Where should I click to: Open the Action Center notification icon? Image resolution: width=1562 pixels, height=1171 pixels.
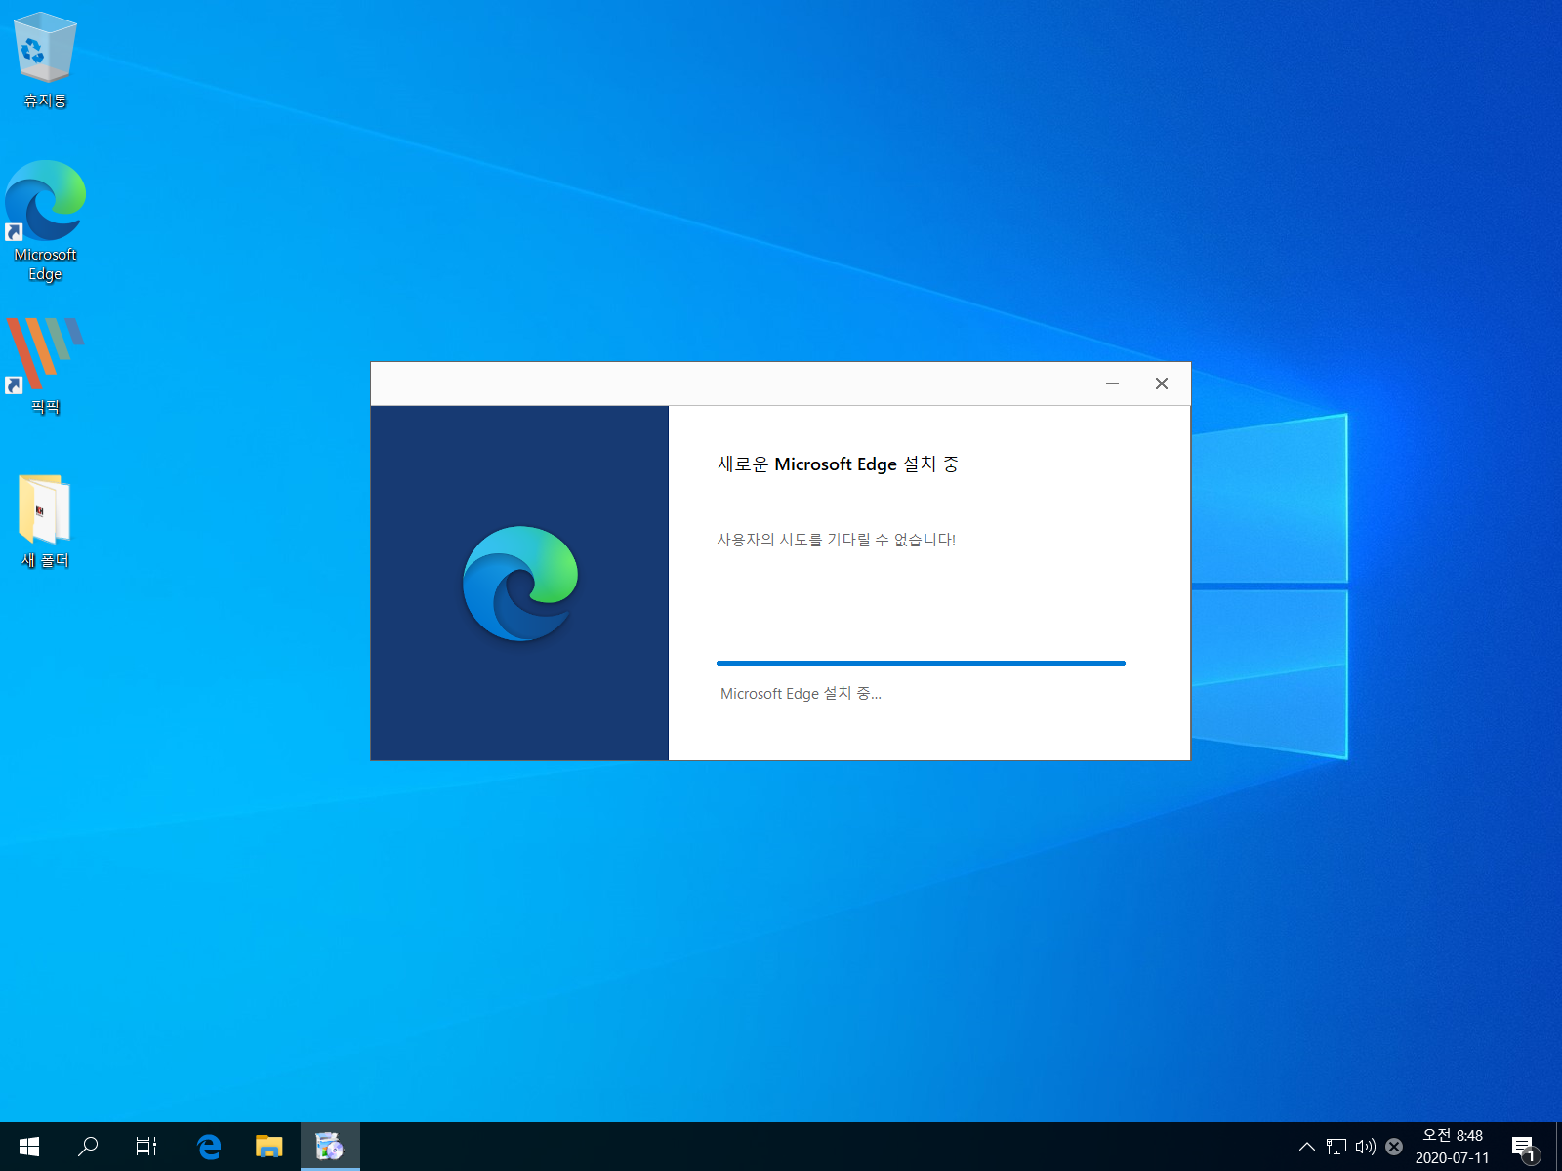coord(1525,1148)
